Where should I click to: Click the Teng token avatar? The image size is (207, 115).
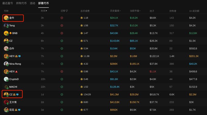[6, 25]
